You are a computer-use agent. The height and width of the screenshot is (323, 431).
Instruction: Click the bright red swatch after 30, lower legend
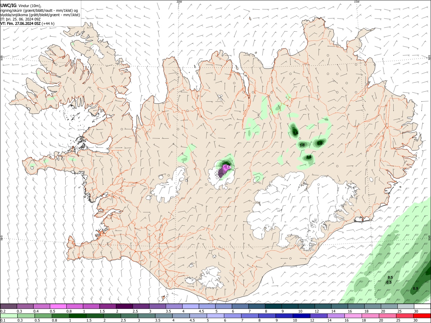[422, 316]
